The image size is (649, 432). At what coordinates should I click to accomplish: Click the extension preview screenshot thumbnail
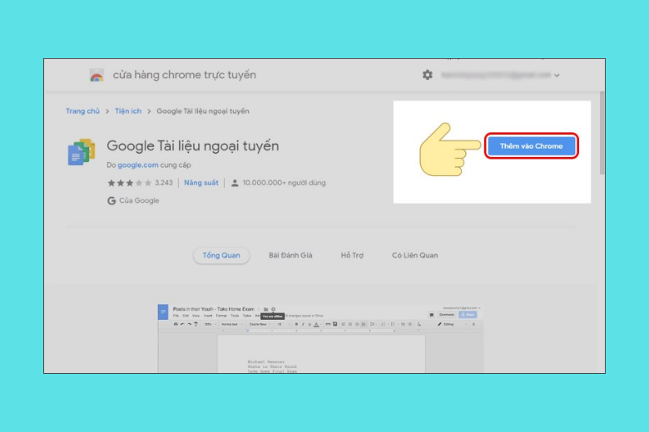(320, 339)
